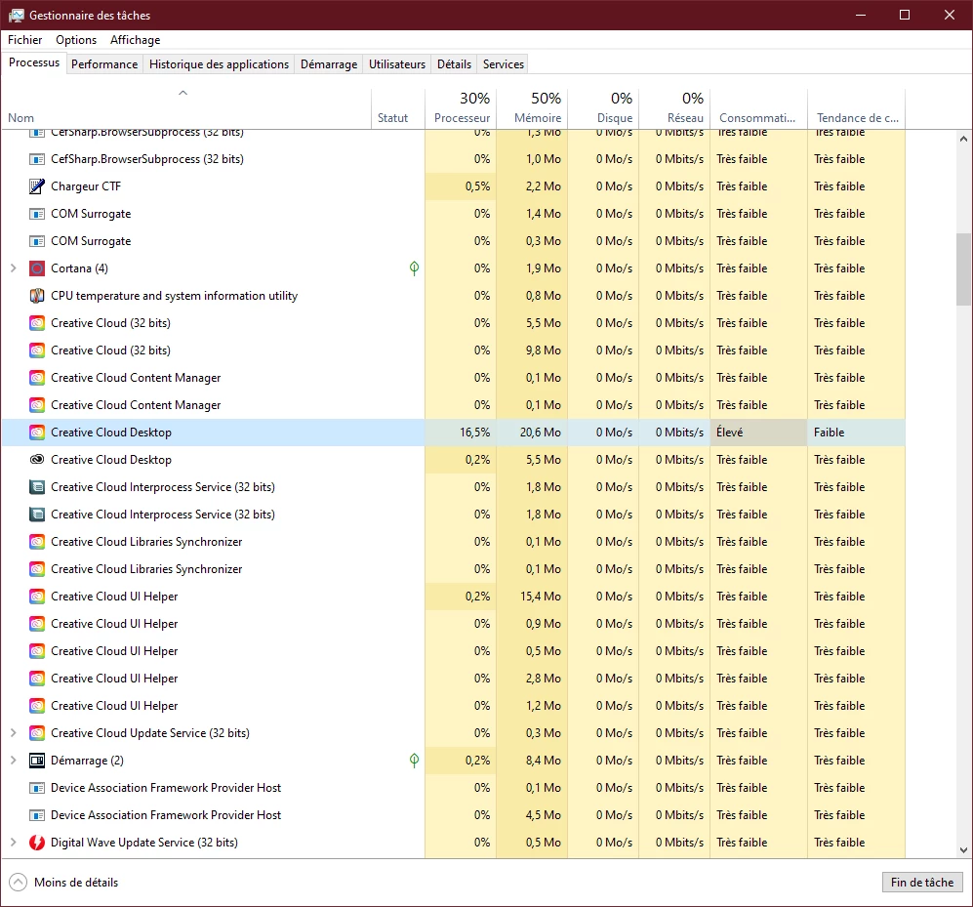
Task: Click the Chargeur CTF process icon
Action: (x=37, y=186)
